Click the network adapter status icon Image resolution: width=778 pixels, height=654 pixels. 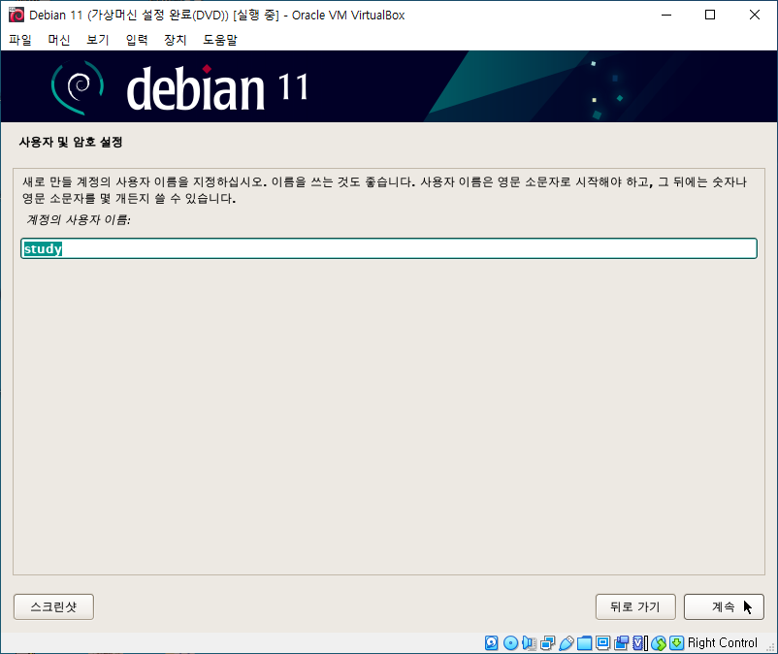coord(548,642)
